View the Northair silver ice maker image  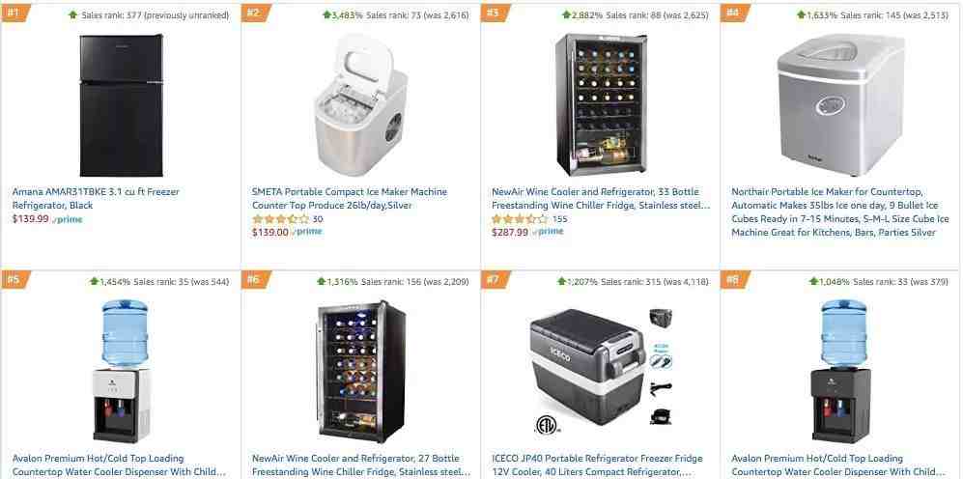[840, 105]
